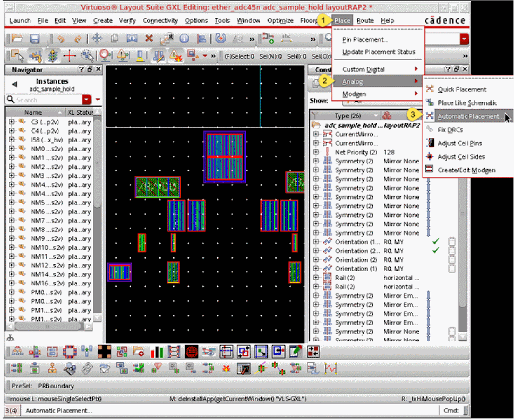Click the Open folder icon in toolbar
Image resolution: width=514 pixels, height=420 pixels.
[17, 39]
